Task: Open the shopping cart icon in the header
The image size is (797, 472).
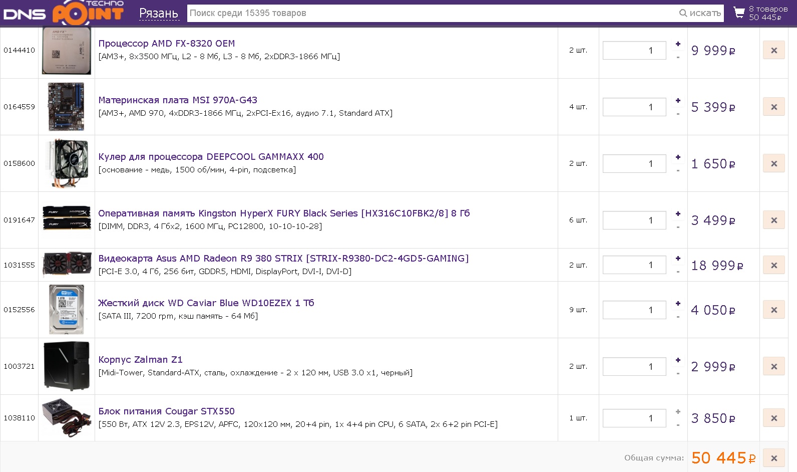Action: [x=739, y=13]
